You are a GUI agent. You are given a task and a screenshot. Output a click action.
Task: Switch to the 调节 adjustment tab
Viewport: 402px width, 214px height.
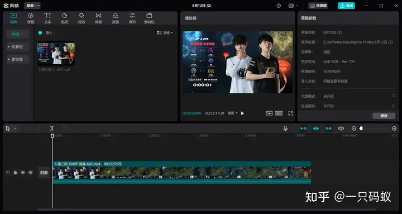point(132,18)
